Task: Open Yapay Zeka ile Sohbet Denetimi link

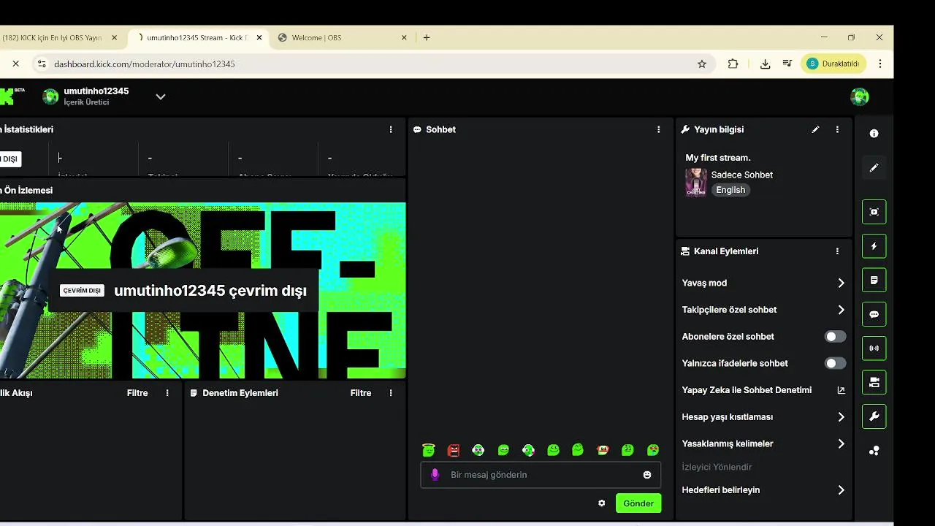Action: tap(763, 390)
